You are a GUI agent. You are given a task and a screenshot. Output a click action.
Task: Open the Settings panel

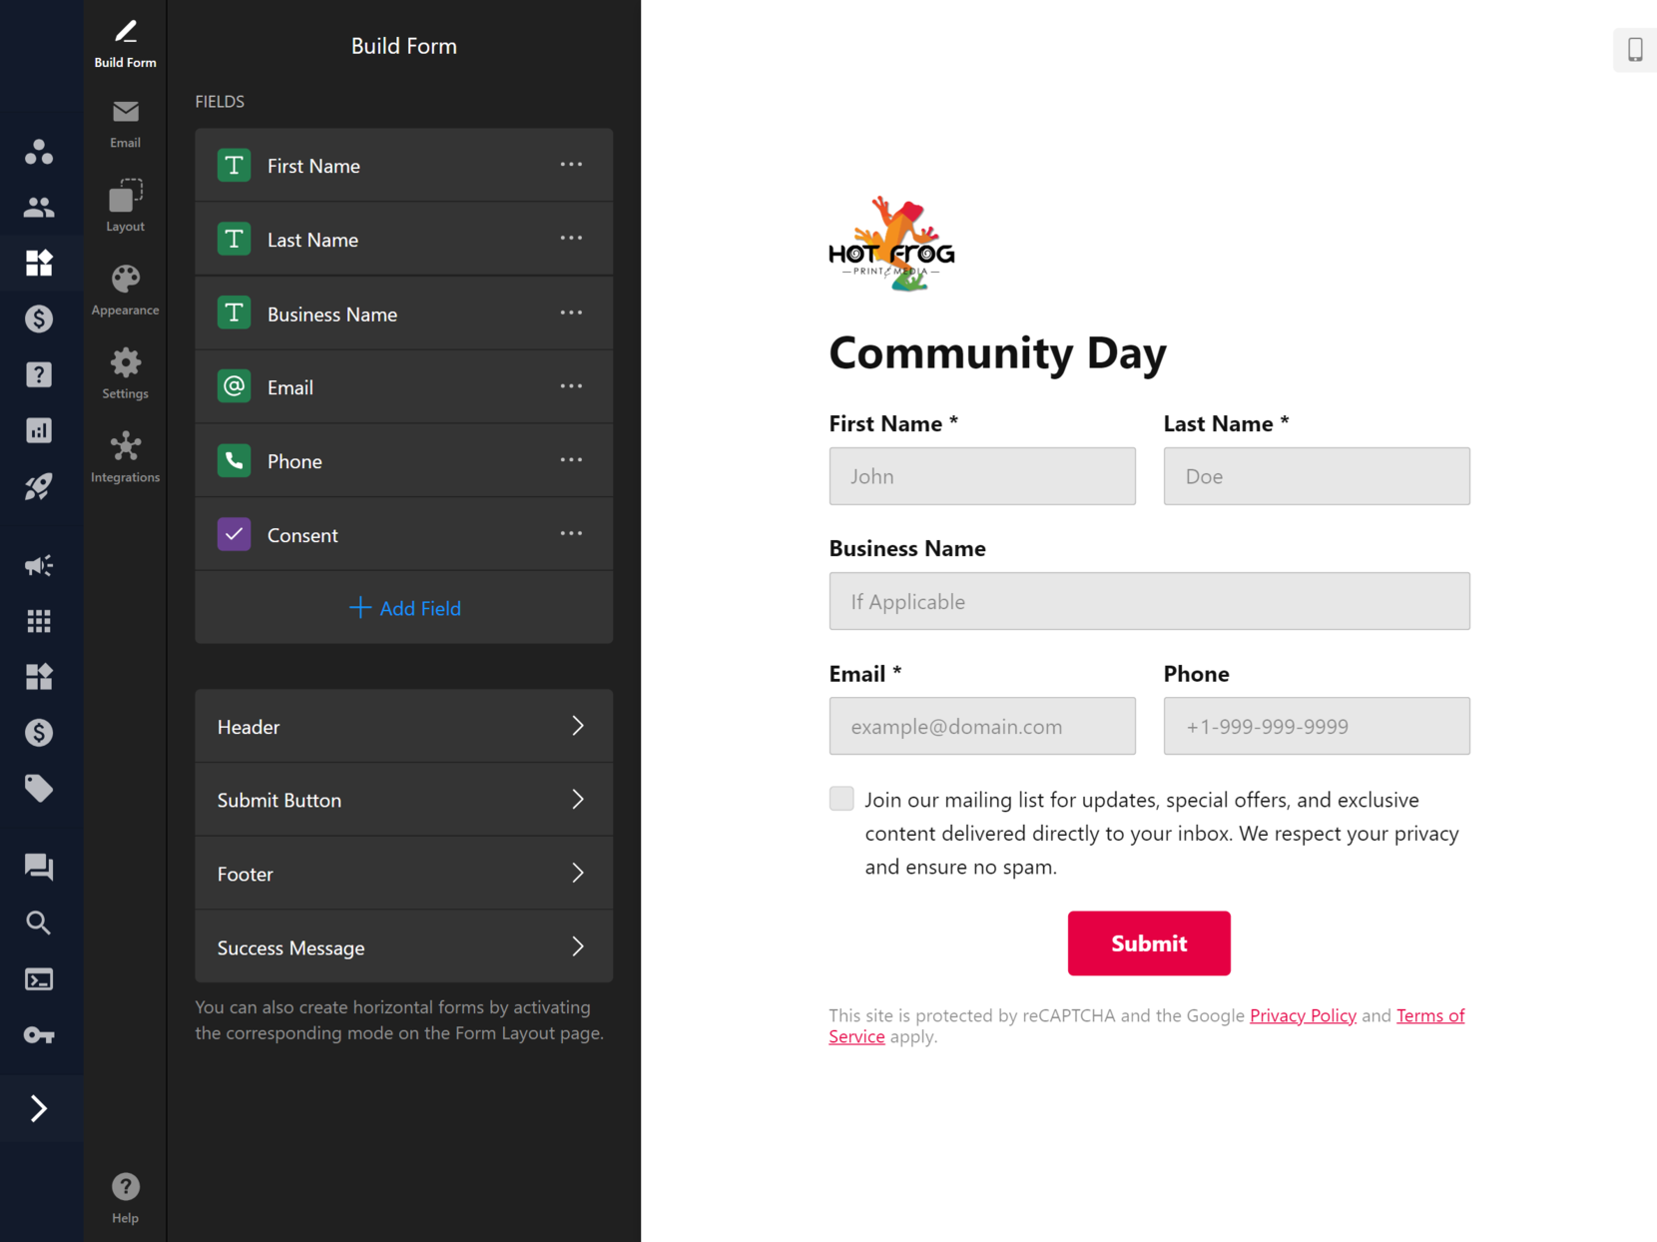coord(124,371)
